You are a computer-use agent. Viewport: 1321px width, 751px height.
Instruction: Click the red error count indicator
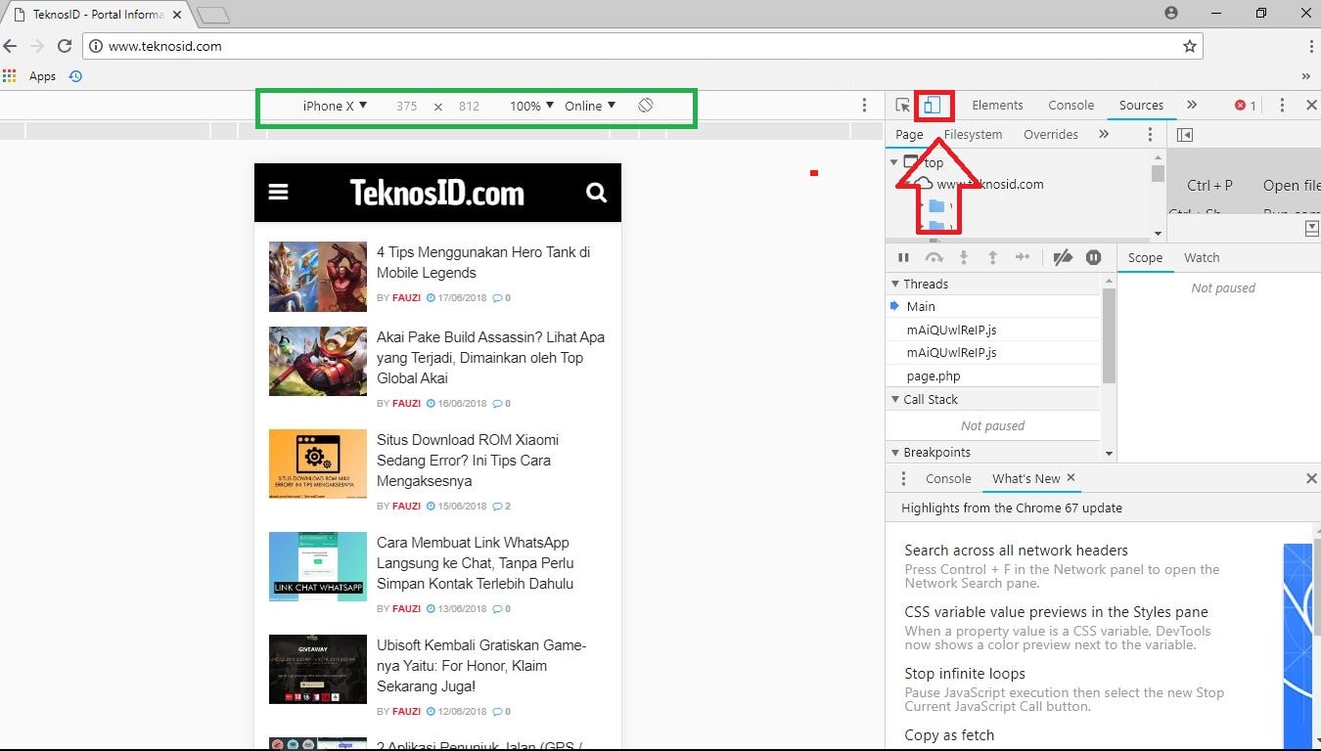pyautogui.click(x=1246, y=106)
